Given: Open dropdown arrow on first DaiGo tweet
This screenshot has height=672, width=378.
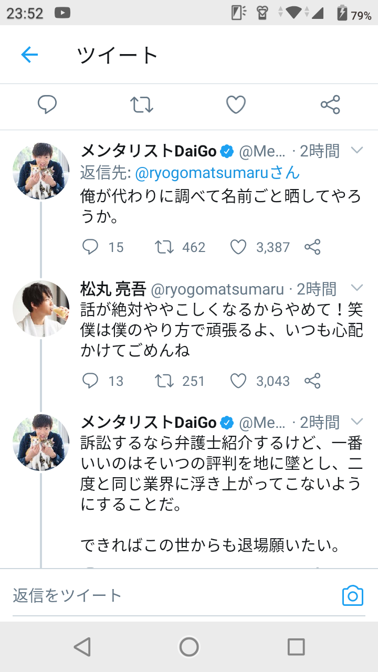Looking at the screenshot, I should coord(357,151).
